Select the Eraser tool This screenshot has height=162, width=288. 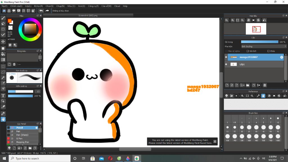[x=3, y=24]
